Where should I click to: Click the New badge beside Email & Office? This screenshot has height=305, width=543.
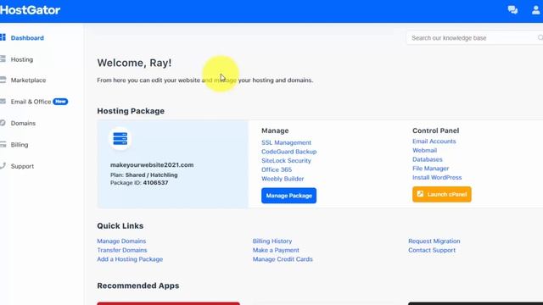(60, 102)
